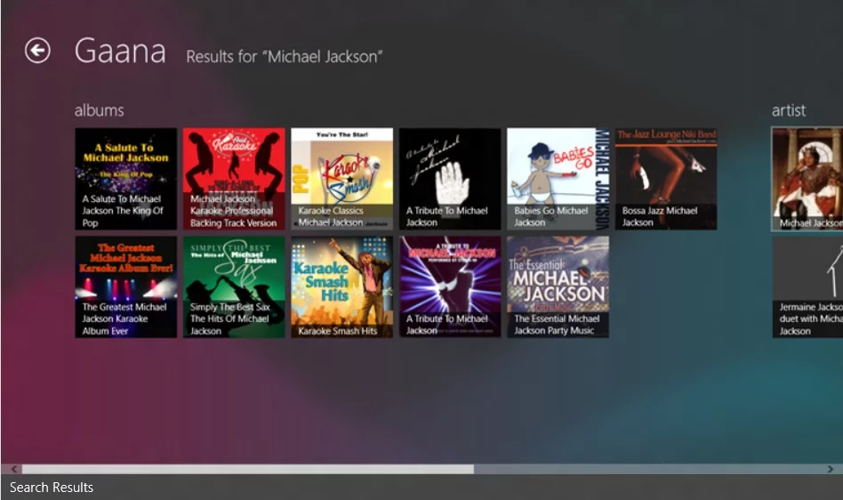
Task: Open Simply The Best Sax album tile
Action: [x=234, y=287]
